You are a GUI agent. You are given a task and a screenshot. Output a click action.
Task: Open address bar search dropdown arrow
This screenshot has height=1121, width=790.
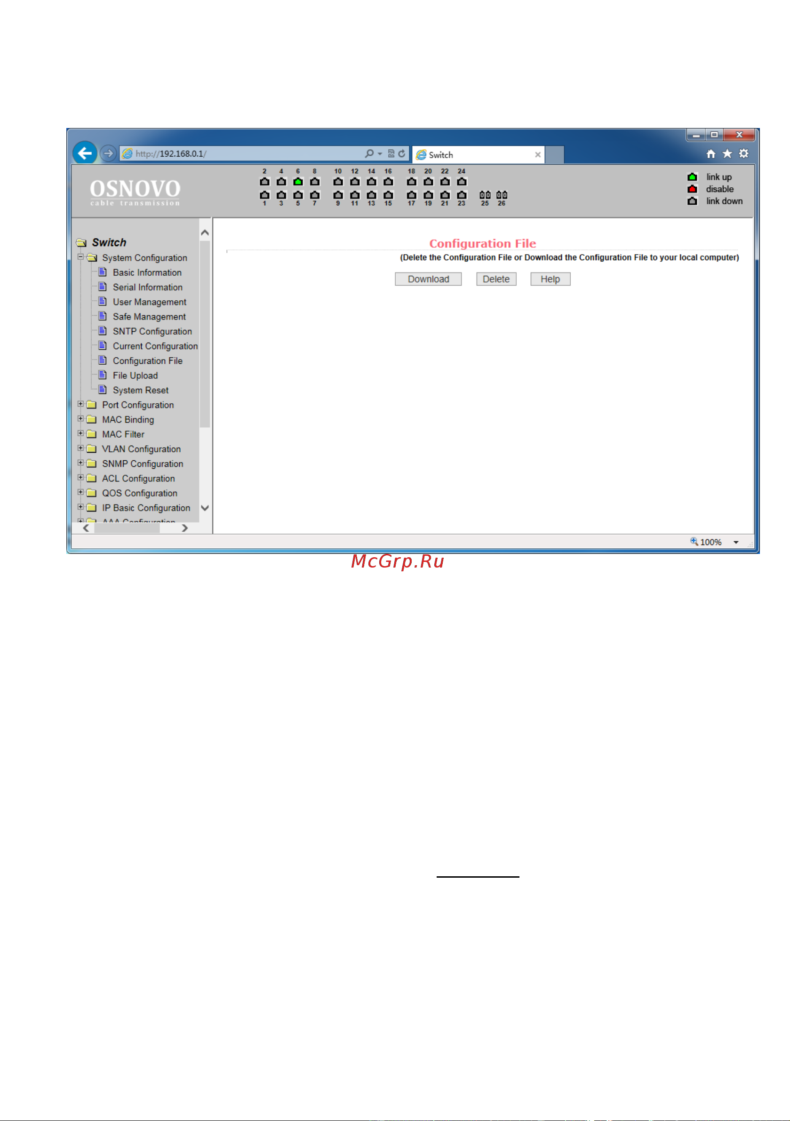[380, 154]
